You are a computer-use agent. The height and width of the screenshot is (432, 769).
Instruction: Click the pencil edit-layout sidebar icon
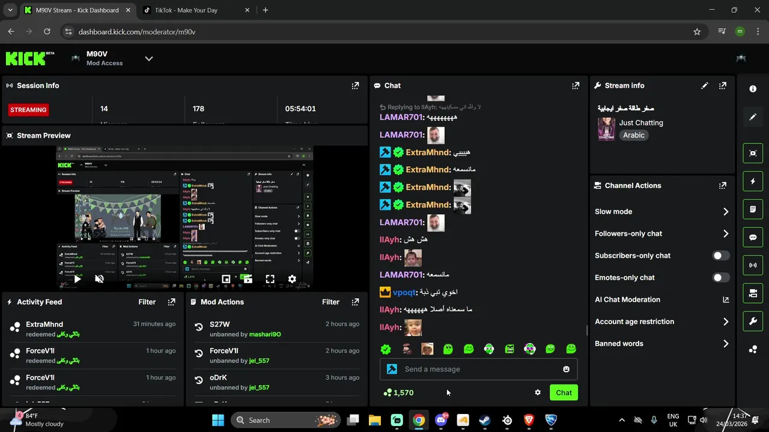753,117
